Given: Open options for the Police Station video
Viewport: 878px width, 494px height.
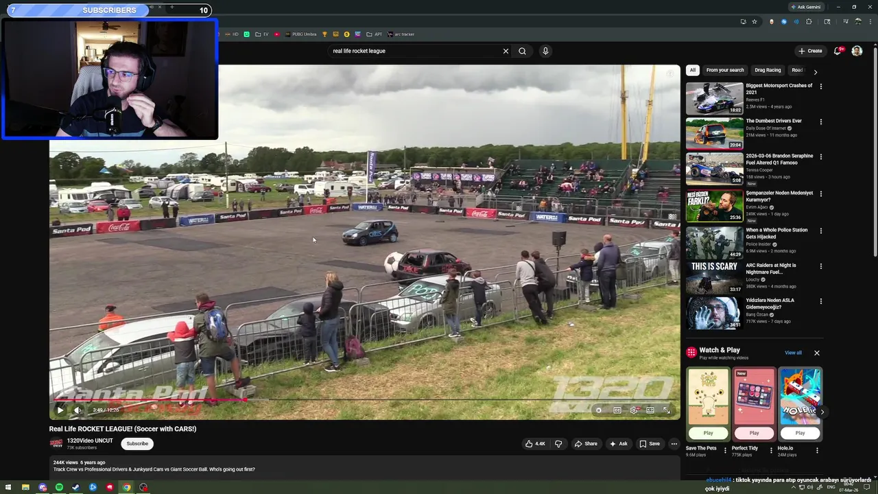Looking at the screenshot, I should pyautogui.click(x=820, y=231).
